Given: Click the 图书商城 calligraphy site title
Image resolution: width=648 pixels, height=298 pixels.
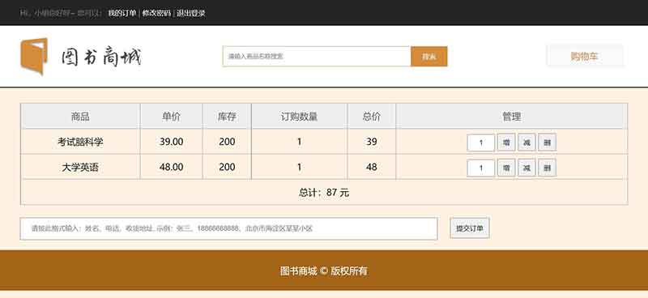Looking at the screenshot, I should tap(102, 57).
